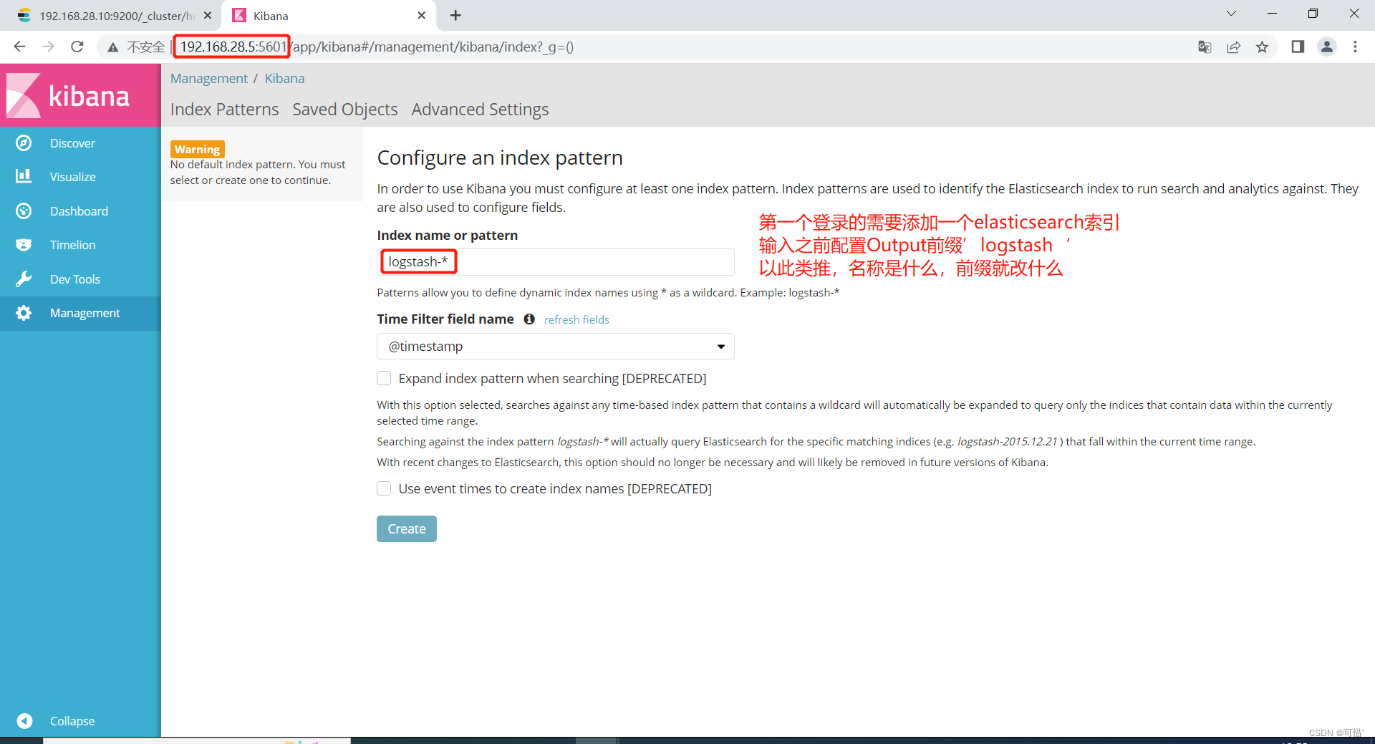Image resolution: width=1375 pixels, height=744 pixels.
Task: Open the tab search chevron
Action: [1231, 14]
